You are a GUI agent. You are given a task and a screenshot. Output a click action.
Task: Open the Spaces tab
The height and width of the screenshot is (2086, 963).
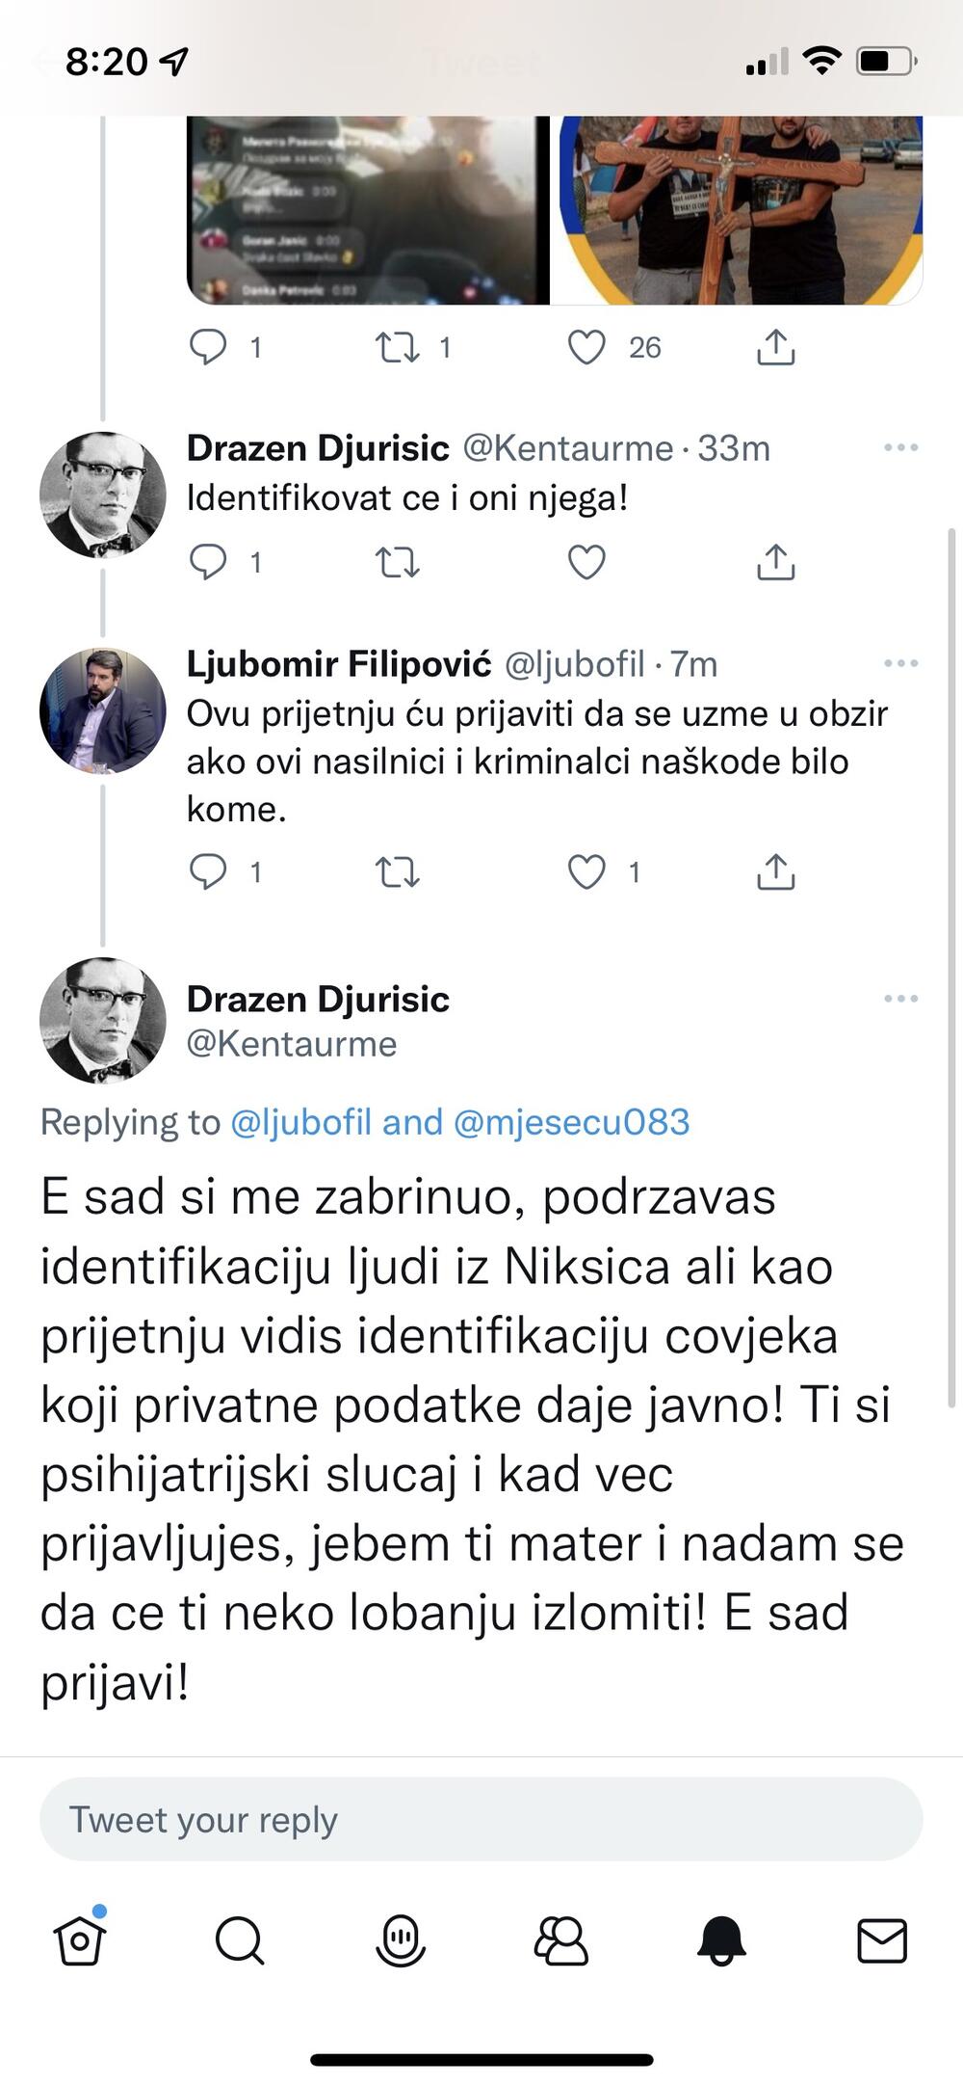(x=400, y=1939)
